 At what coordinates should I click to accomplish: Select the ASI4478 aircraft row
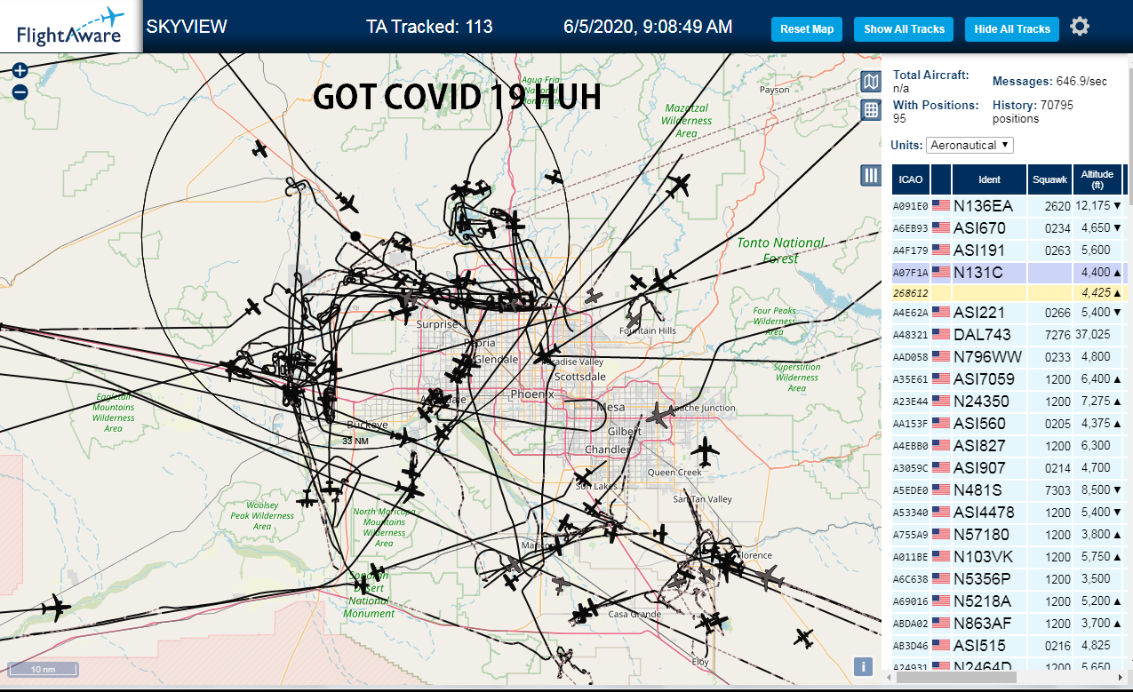[x=1009, y=513]
